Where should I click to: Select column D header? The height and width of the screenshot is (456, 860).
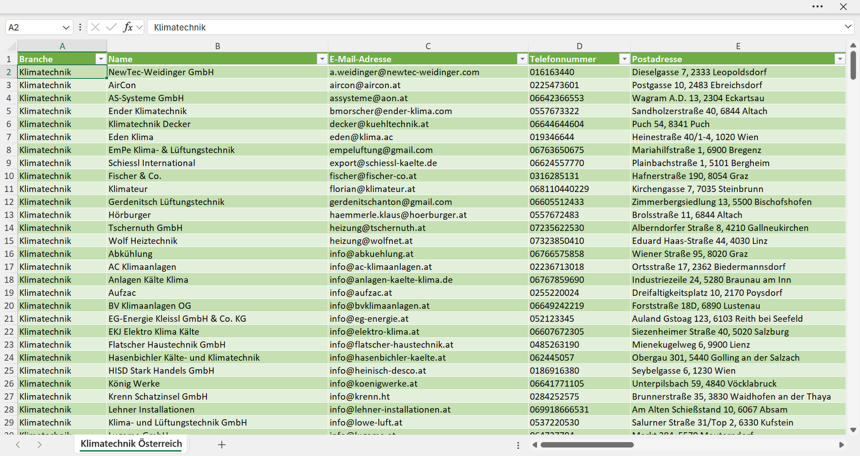coord(579,46)
